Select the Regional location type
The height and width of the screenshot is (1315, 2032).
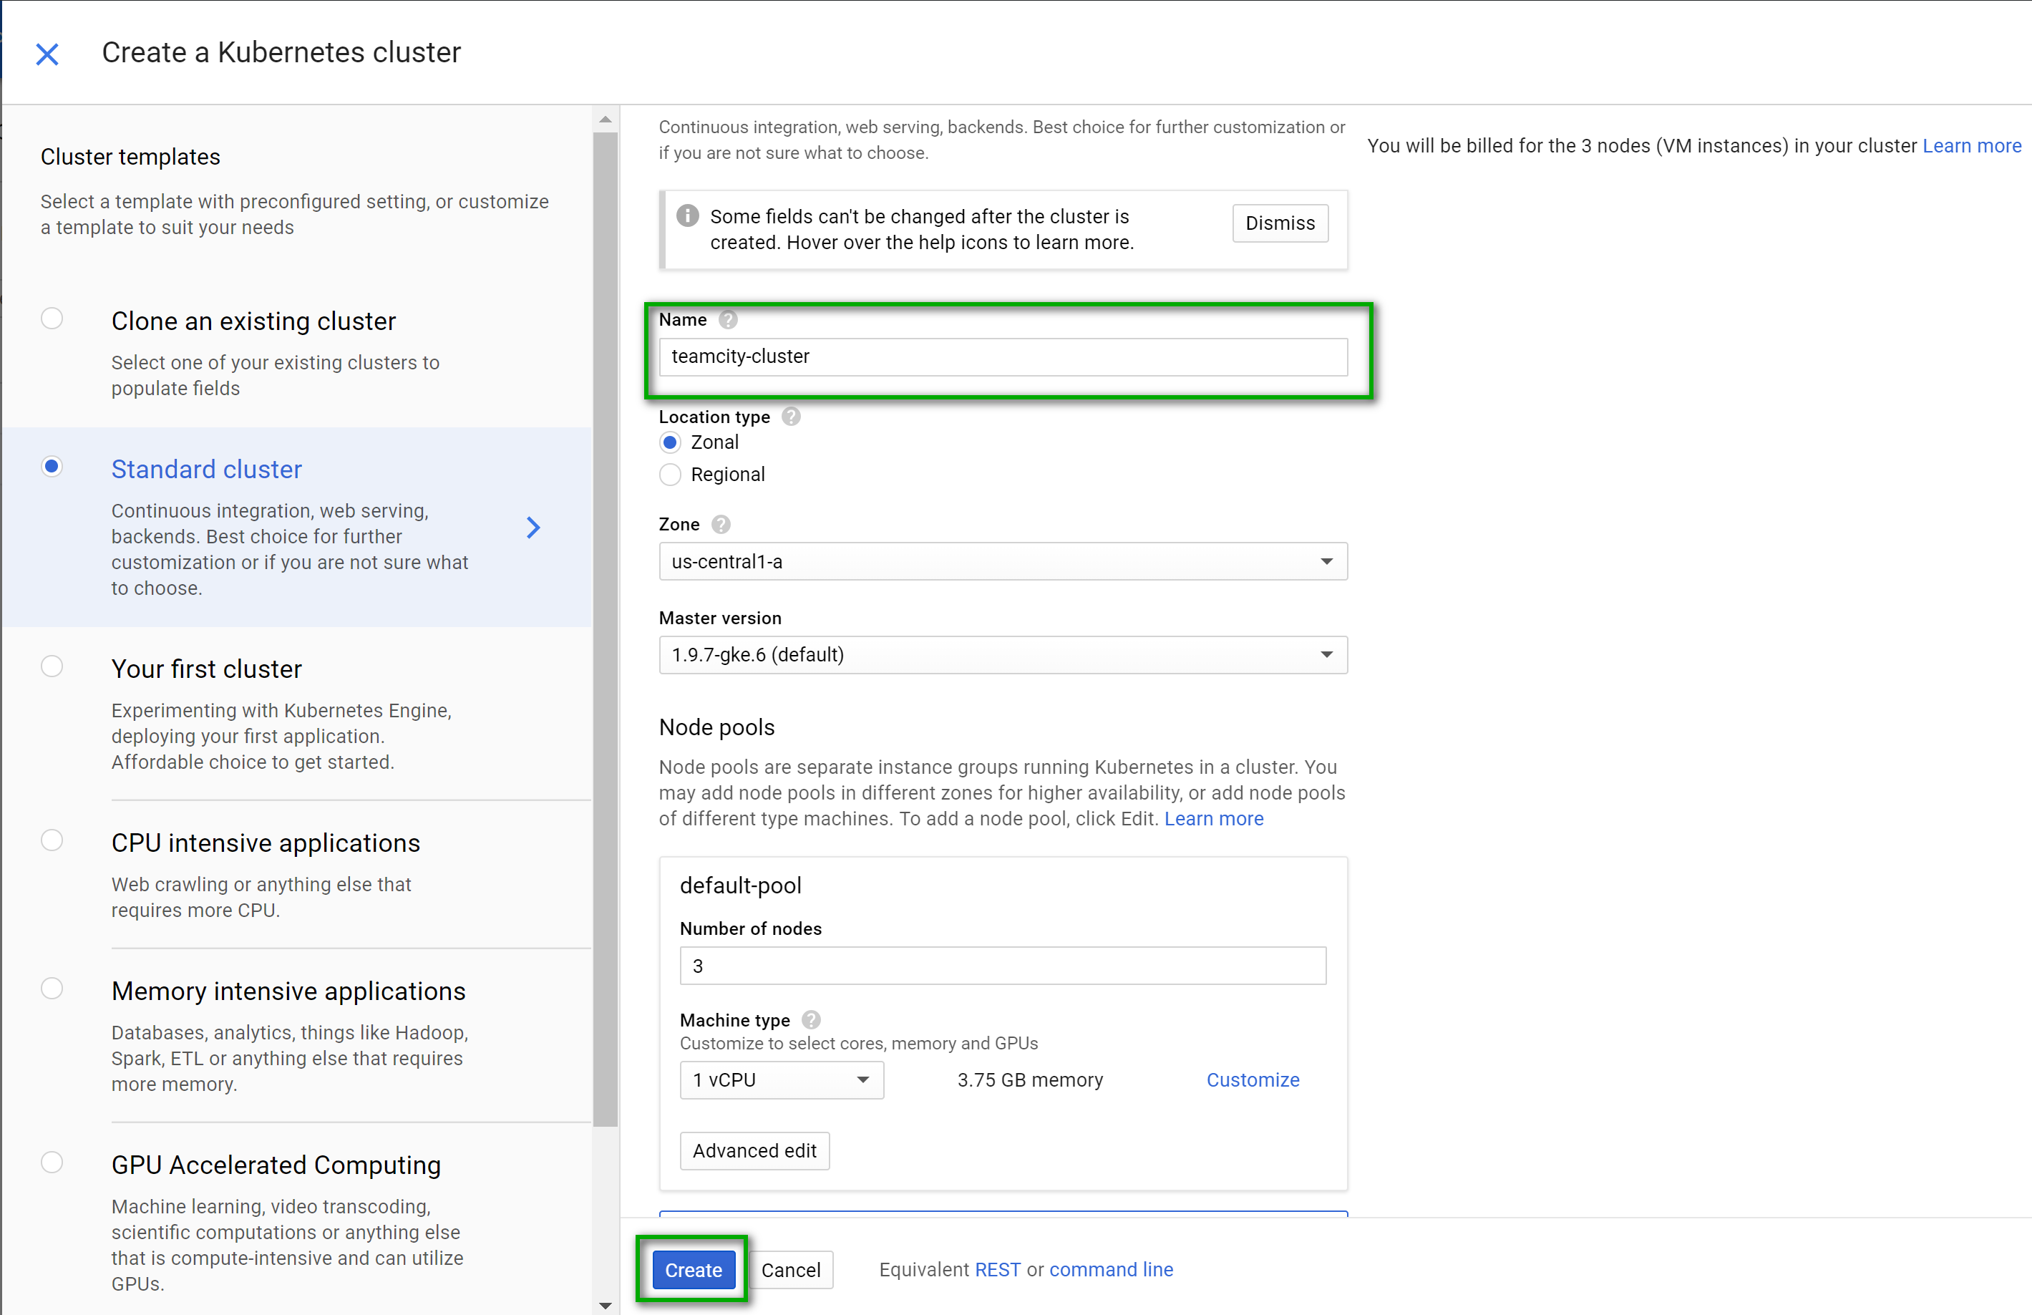pos(670,475)
